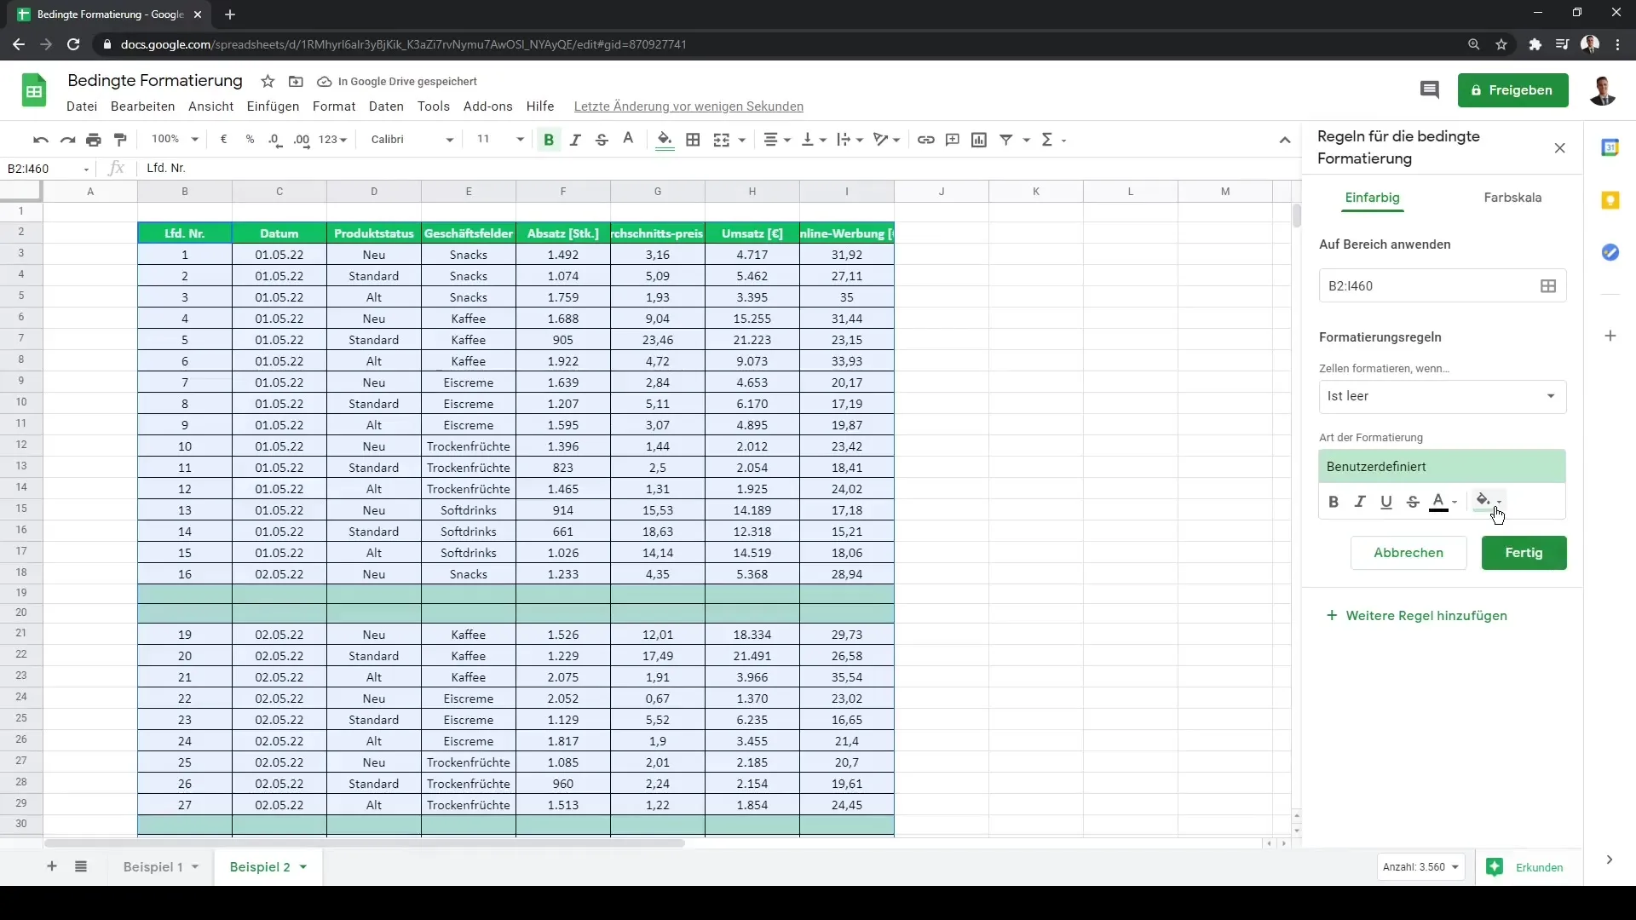This screenshot has height=920, width=1636.
Task: Open zoom level 100% dropdown
Action: [175, 140]
